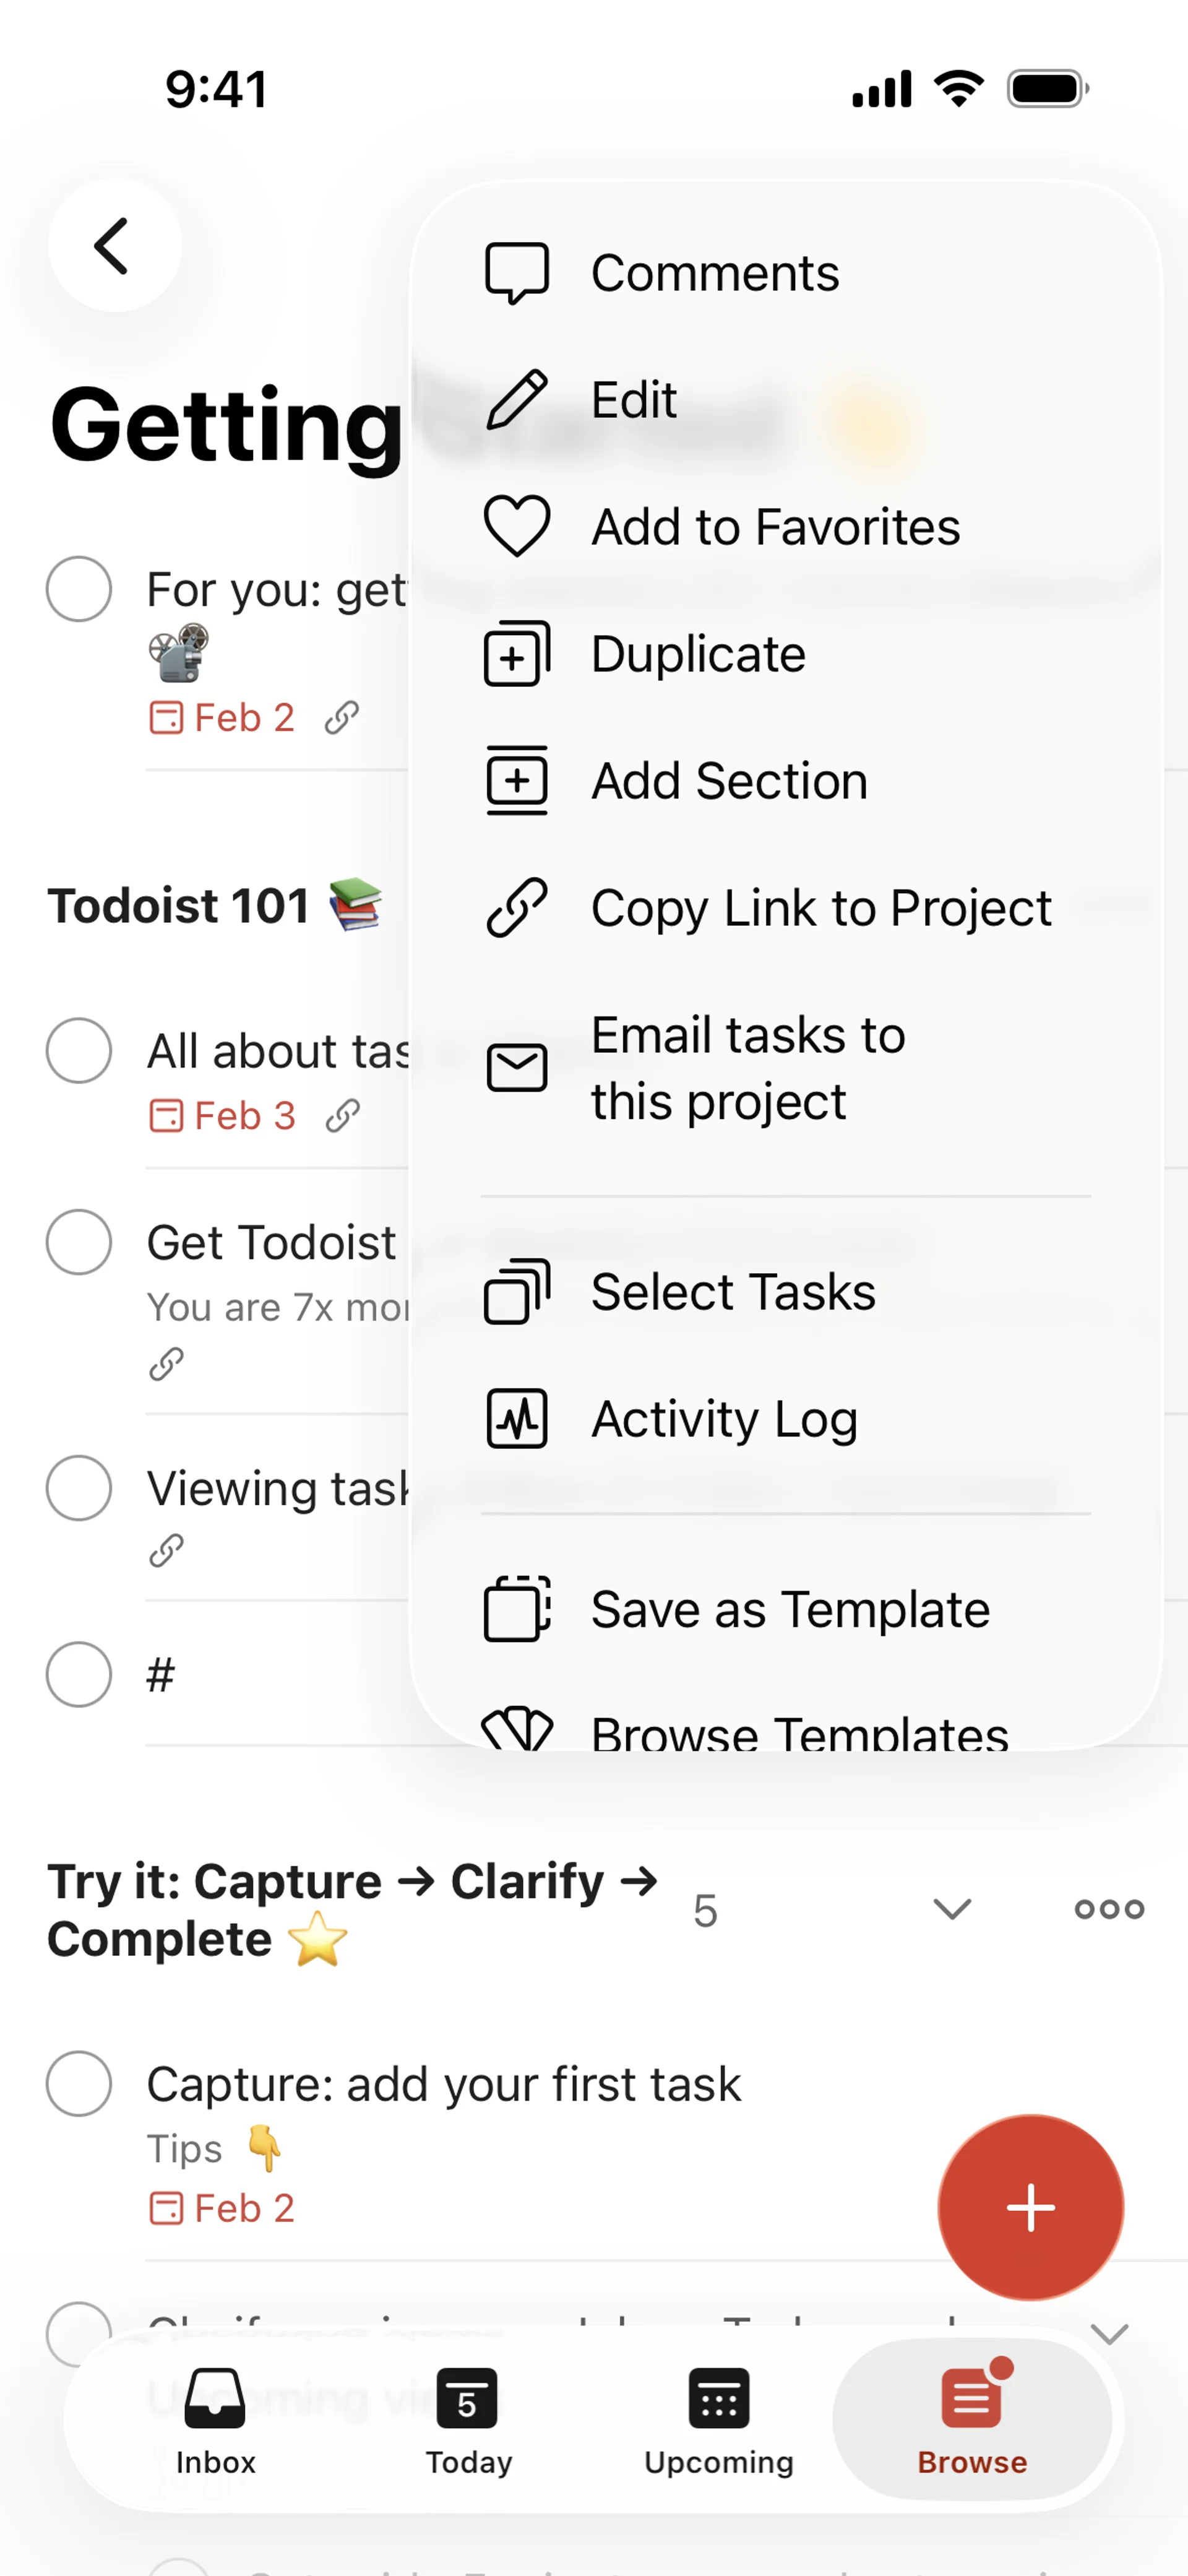The height and width of the screenshot is (2576, 1188).
Task: Choose Add Section from the menu
Action: click(729, 781)
